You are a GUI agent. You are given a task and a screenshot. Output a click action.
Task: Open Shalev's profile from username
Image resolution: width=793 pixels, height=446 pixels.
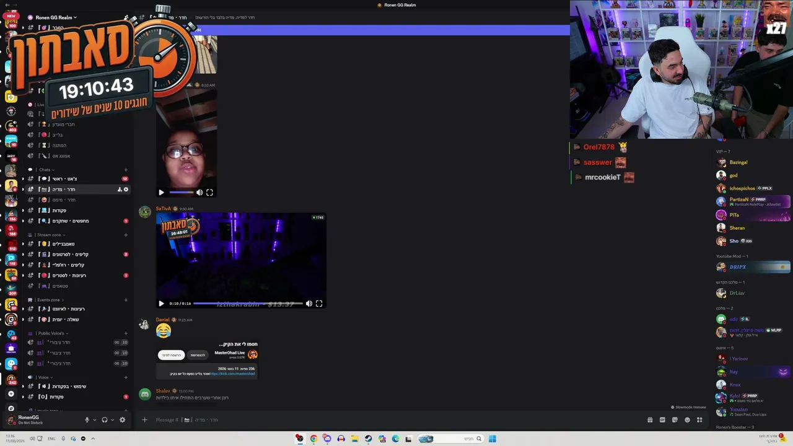click(x=164, y=391)
